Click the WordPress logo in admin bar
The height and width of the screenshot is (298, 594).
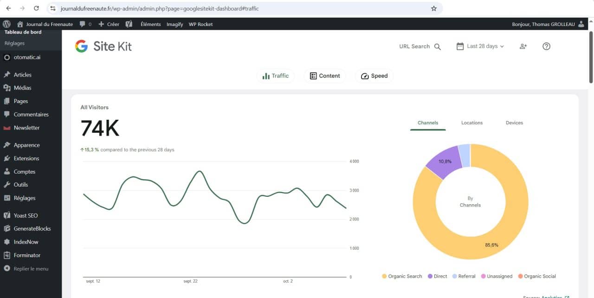click(x=6, y=24)
